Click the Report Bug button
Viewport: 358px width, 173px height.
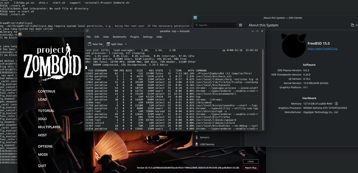click(251, 168)
